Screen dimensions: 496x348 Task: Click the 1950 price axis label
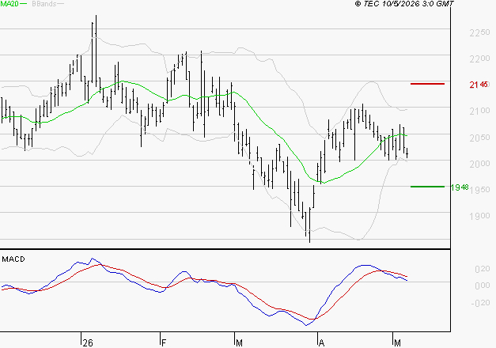480,190
